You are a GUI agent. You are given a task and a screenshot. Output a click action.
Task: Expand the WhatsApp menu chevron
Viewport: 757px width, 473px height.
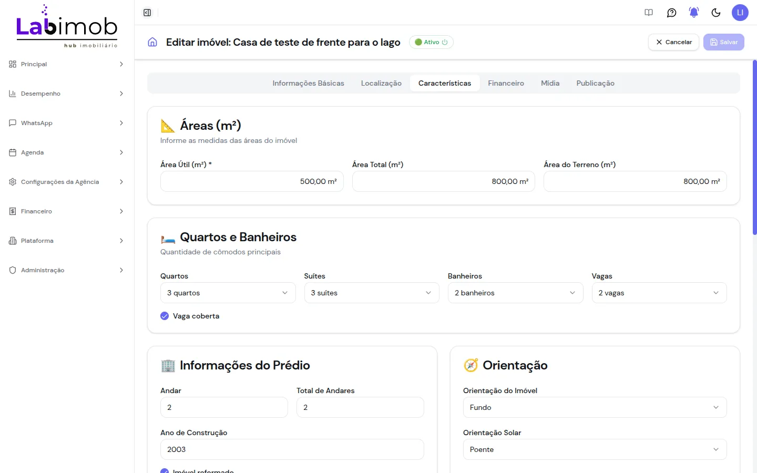tap(121, 123)
